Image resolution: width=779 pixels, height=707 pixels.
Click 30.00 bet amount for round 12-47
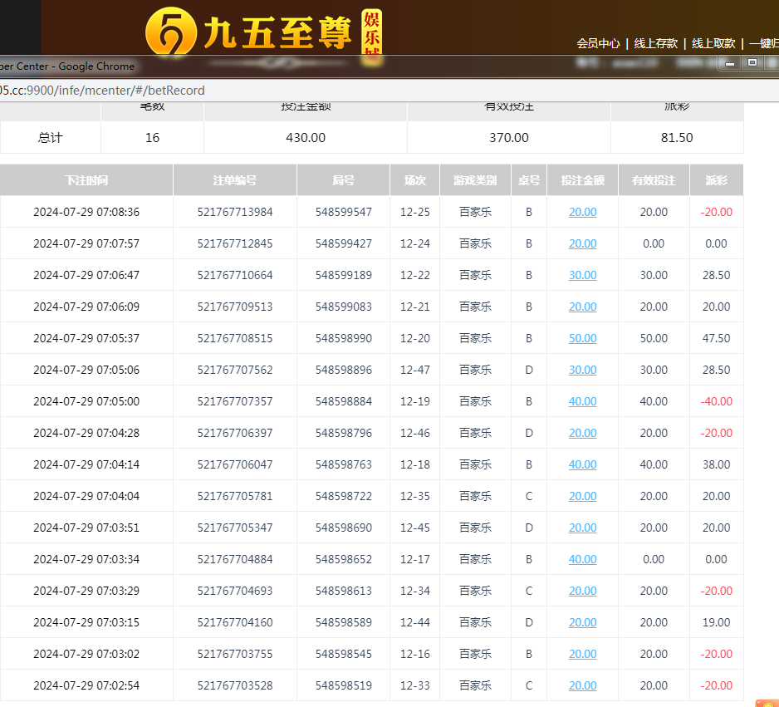click(582, 370)
